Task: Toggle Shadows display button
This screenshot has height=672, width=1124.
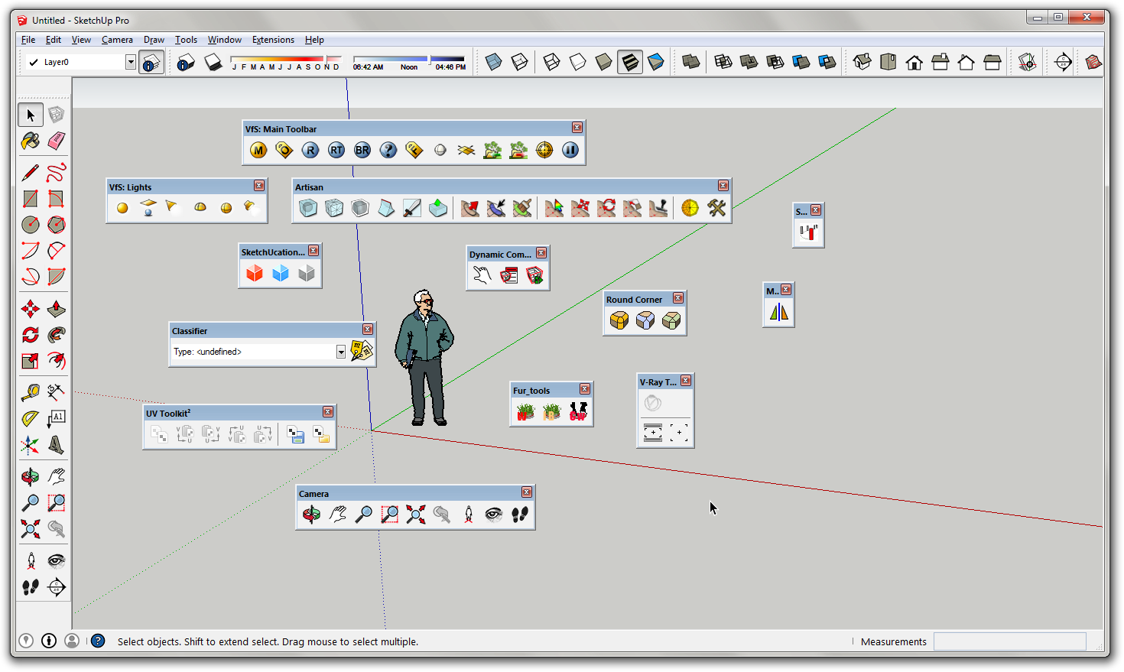Action: pyautogui.click(x=213, y=62)
